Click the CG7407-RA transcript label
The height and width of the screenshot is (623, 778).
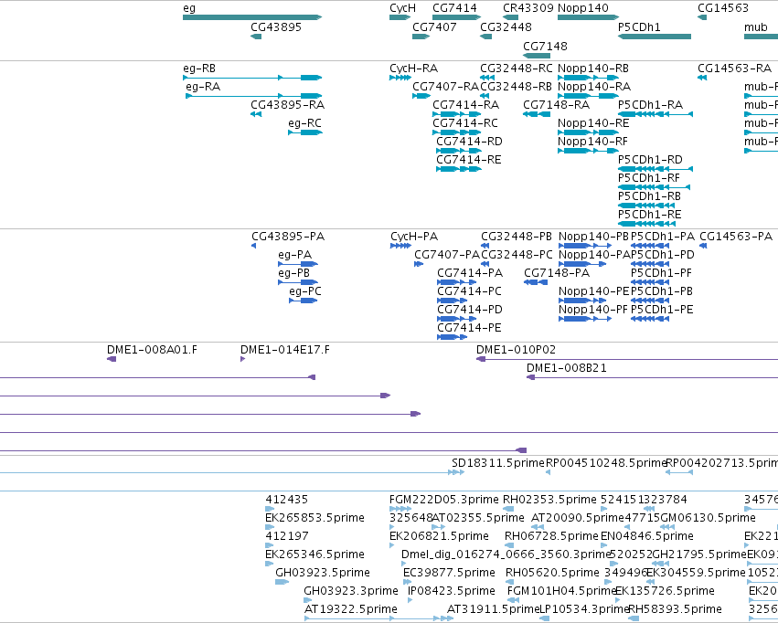click(x=445, y=87)
